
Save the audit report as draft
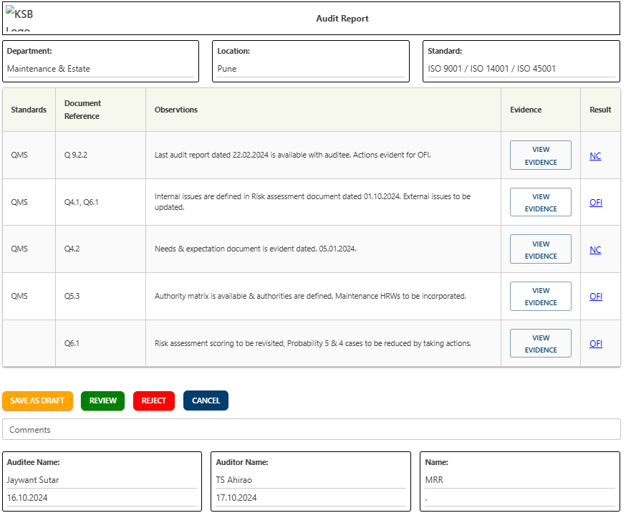(x=37, y=401)
